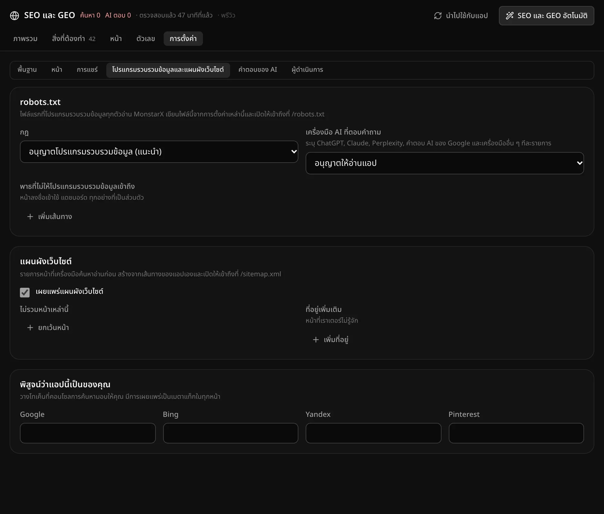Toggle the เผยแพร่แผนผังเว็บไซต์ checkbox

pyautogui.click(x=25, y=292)
